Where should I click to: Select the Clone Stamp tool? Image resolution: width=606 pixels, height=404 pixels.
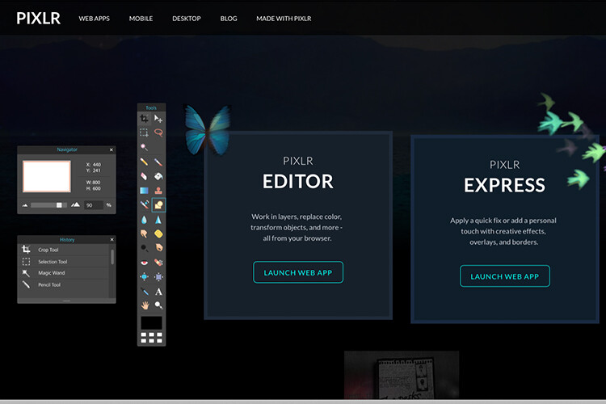click(x=158, y=190)
